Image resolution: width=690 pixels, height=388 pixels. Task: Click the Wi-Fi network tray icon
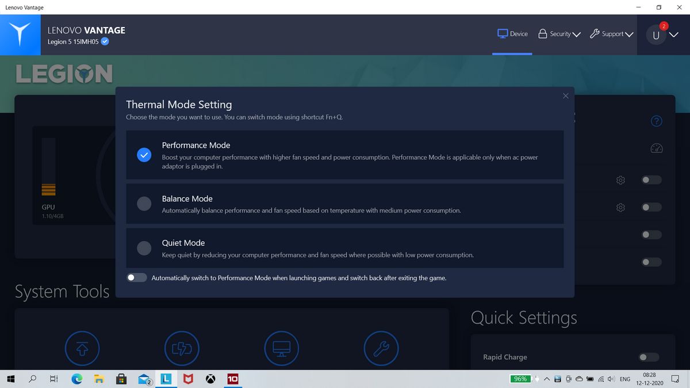click(x=601, y=379)
